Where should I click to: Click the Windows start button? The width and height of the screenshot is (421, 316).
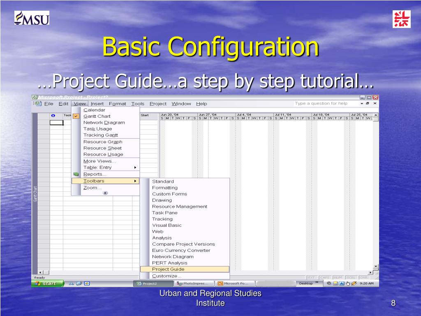point(48,283)
